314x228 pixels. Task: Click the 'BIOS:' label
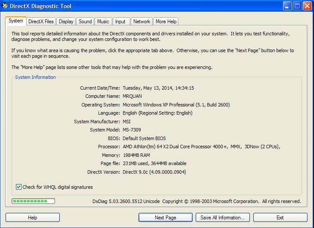114,138
